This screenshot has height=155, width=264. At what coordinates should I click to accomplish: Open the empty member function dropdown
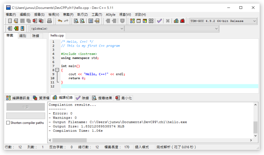click(172, 28)
